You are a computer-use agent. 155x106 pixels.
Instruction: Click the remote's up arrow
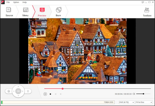click(x=18, y=87)
